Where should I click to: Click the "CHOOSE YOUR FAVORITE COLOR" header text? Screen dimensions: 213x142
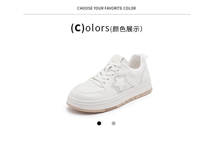pos(106,8)
